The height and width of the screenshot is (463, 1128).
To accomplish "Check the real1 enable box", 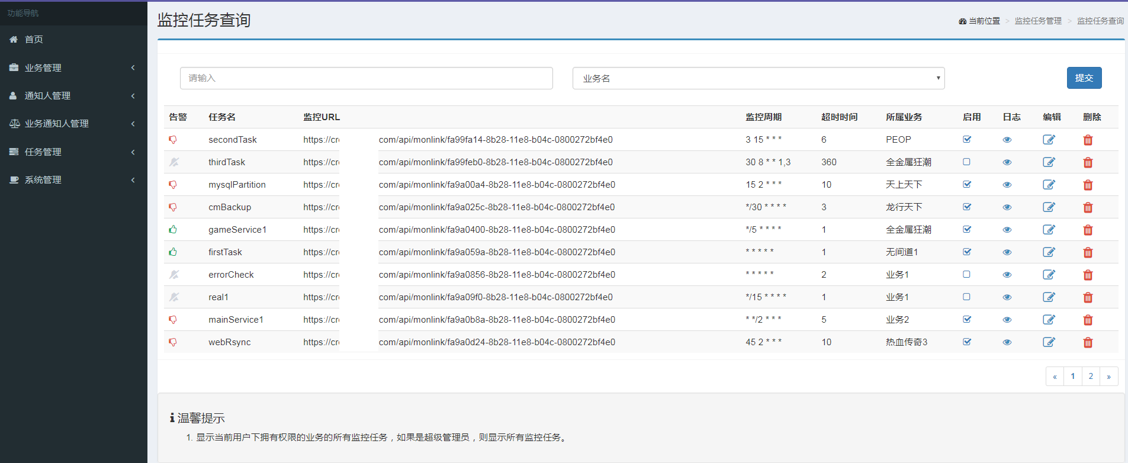I will (966, 297).
